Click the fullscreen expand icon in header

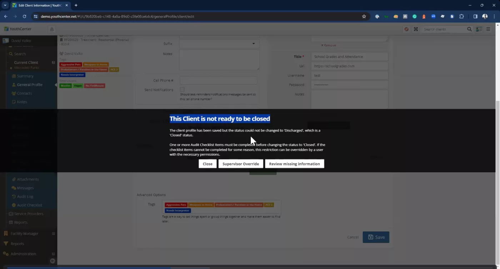(x=416, y=29)
